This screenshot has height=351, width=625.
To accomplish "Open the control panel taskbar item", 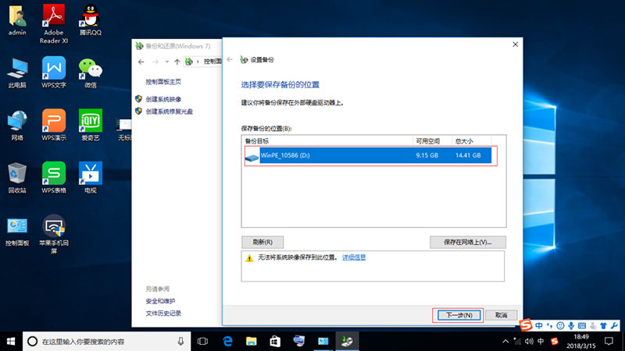I will tap(323, 342).
